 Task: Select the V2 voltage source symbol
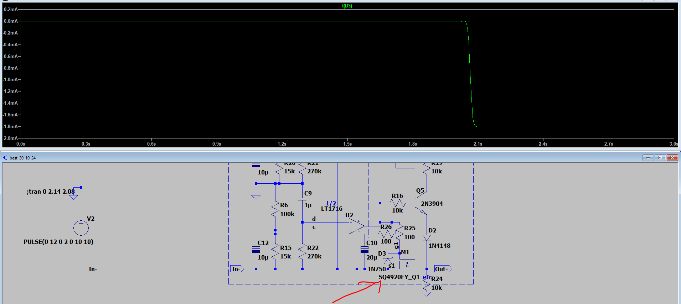pyautogui.click(x=81, y=228)
